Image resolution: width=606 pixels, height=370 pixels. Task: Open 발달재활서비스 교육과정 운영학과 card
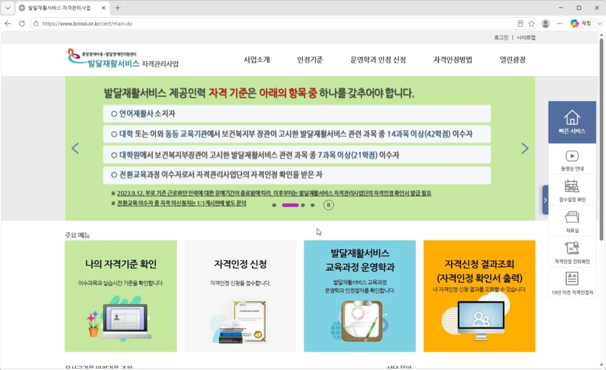(x=360, y=296)
